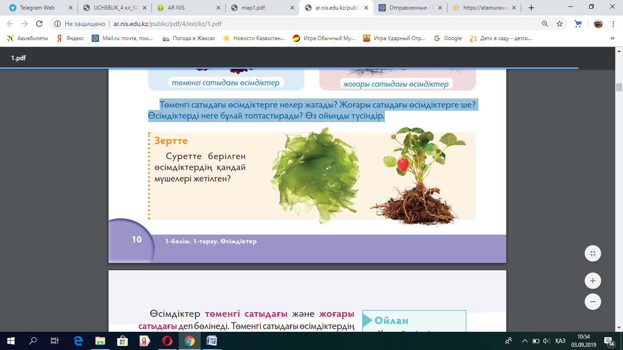The width and height of the screenshot is (623, 350).
Task: Click the heading "Зертте"
Action: (171, 141)
